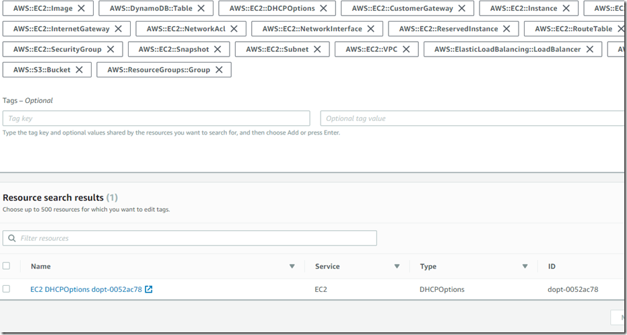
Task: Click the DHCPOptions type cell
Action: click(x=442, y=289)
